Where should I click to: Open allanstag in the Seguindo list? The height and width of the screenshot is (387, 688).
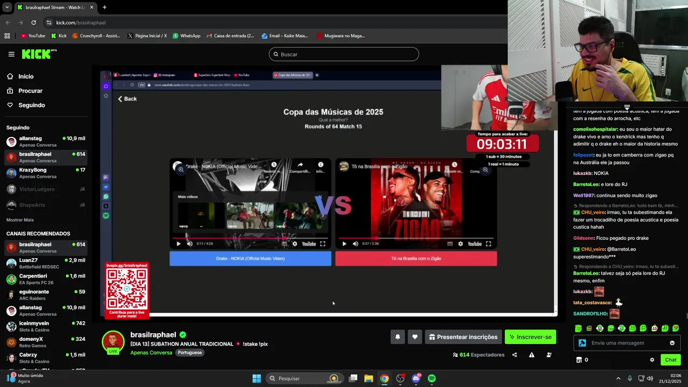tap(46, 141)
